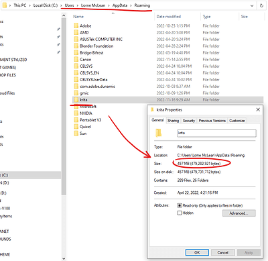Image resolution: width=268 pixels, height=261 pixels.
Task: Toggle the Read-only attribute checkbox
Action: point(180,205)
